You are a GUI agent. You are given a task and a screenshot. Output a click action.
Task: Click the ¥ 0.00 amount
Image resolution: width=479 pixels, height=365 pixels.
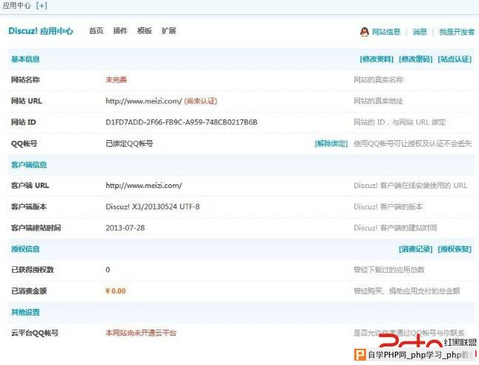point(115,291)
